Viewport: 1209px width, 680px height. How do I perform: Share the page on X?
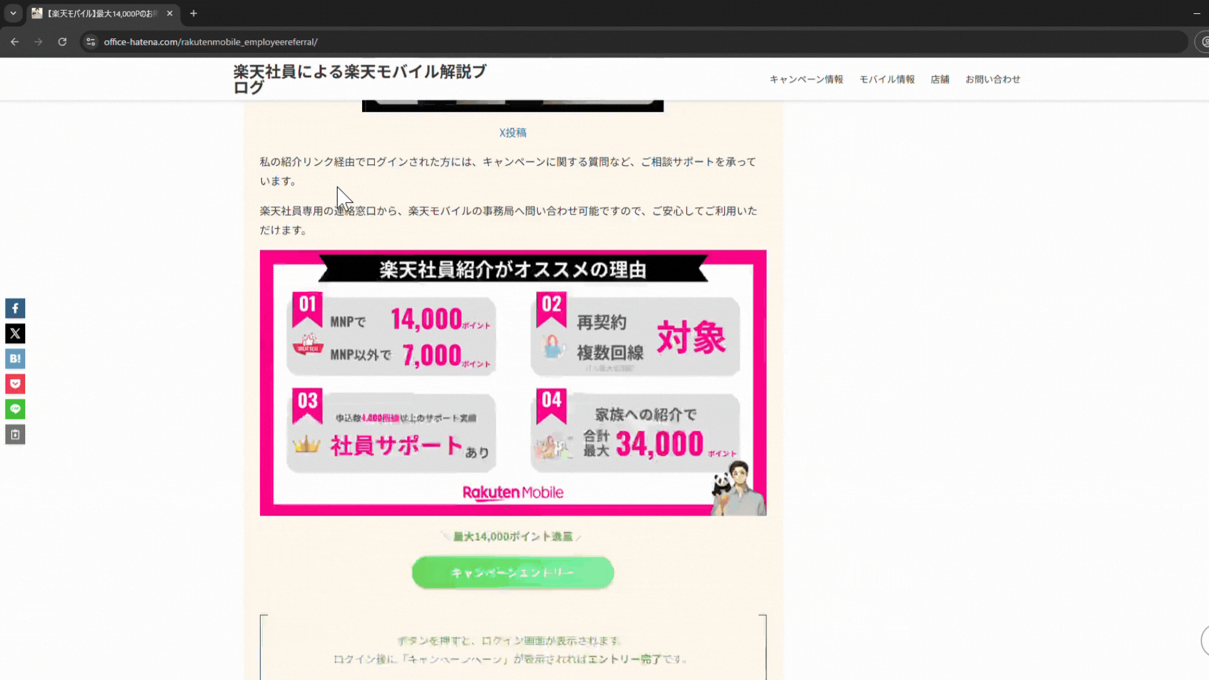pyautogui.click(x=15, y=334)
